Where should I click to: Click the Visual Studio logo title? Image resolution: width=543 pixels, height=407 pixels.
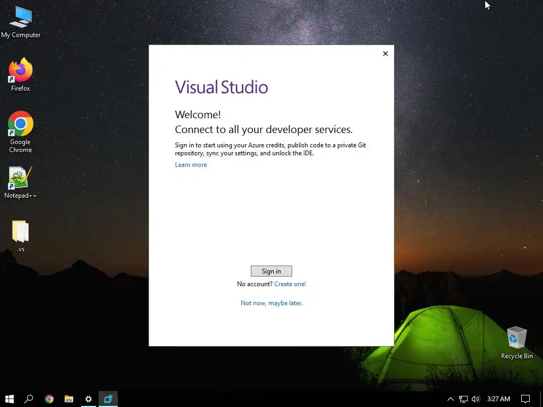221,87
